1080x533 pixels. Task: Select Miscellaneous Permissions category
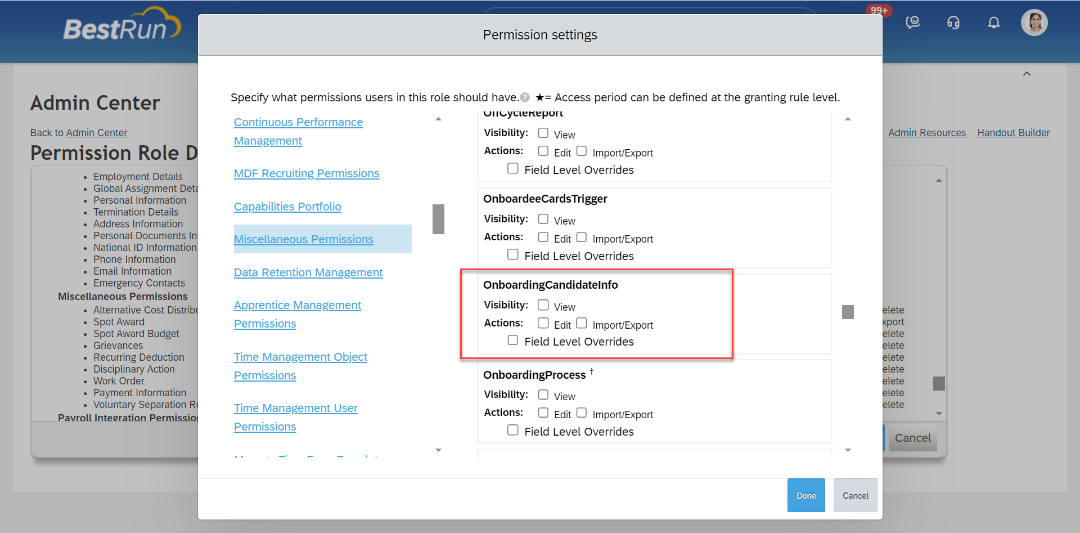point(304,239)
